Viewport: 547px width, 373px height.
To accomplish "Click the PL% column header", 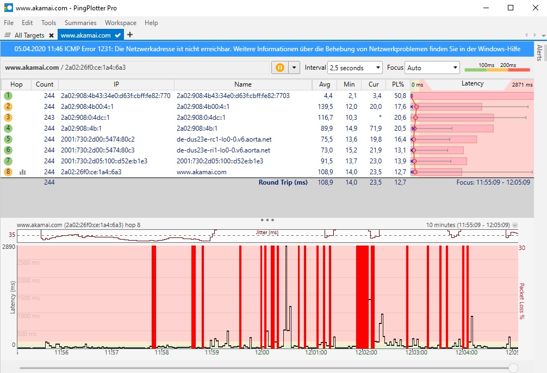I will 398,84.
